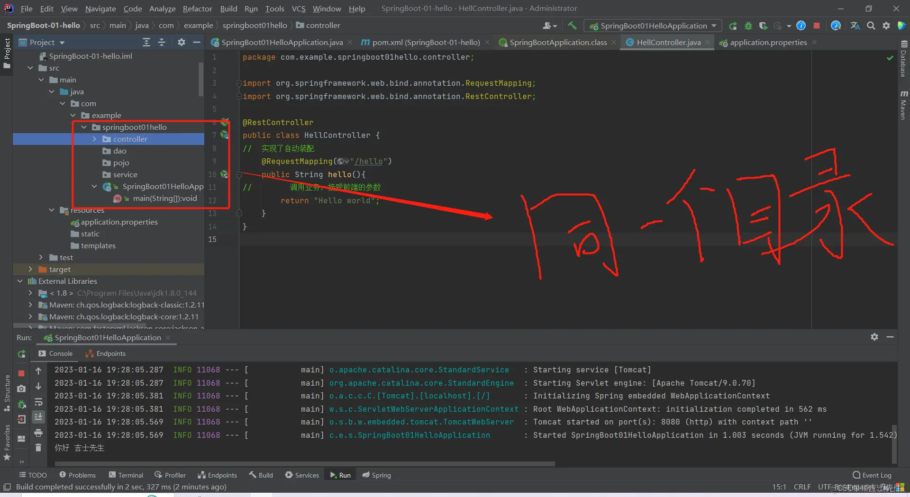Toggle the Maven side tool window
This screenshot has height=497, width=910.
[x=903, y=105]
